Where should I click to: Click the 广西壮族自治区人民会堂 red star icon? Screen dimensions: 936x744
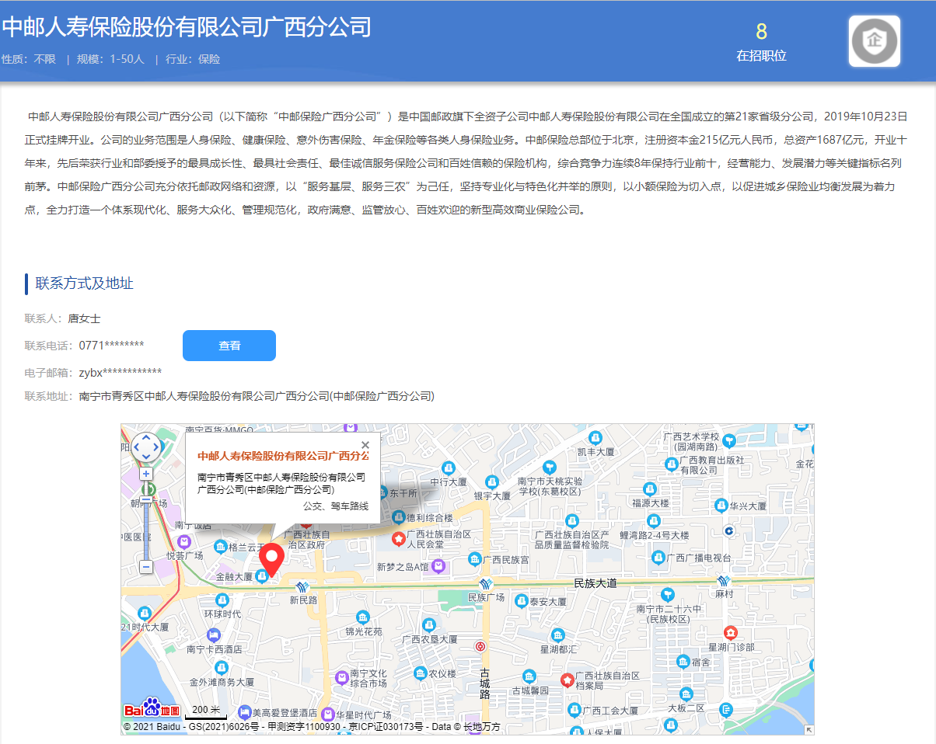pos(399,539)
